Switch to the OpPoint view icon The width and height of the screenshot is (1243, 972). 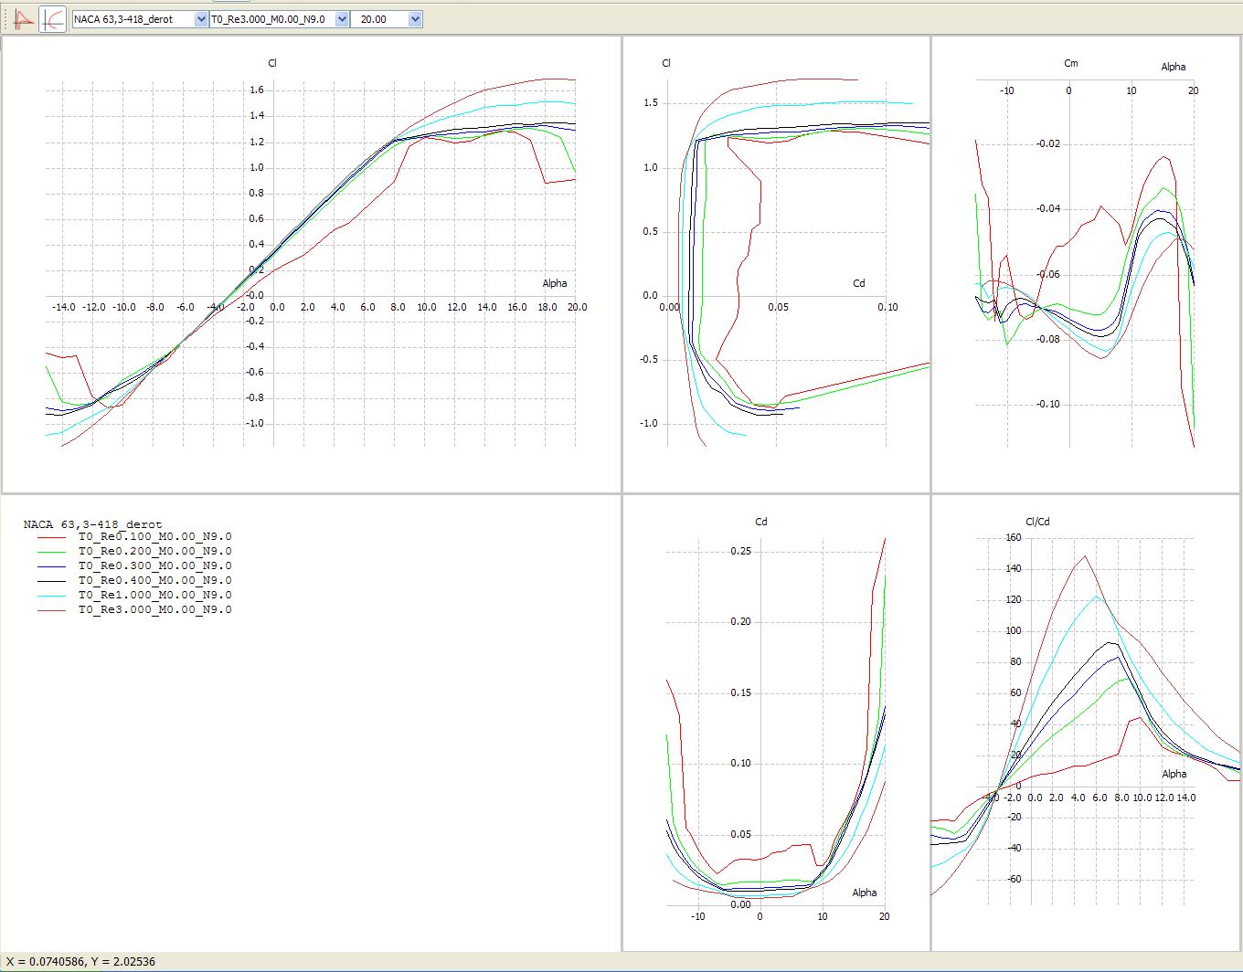click(x=24, y=19)
